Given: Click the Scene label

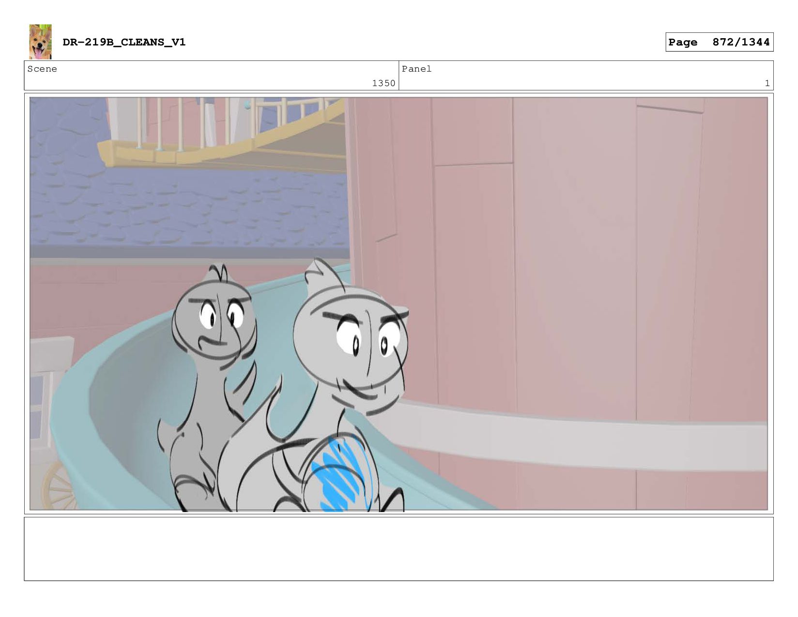Looking at the screenshot, I should tap(42, 69).
